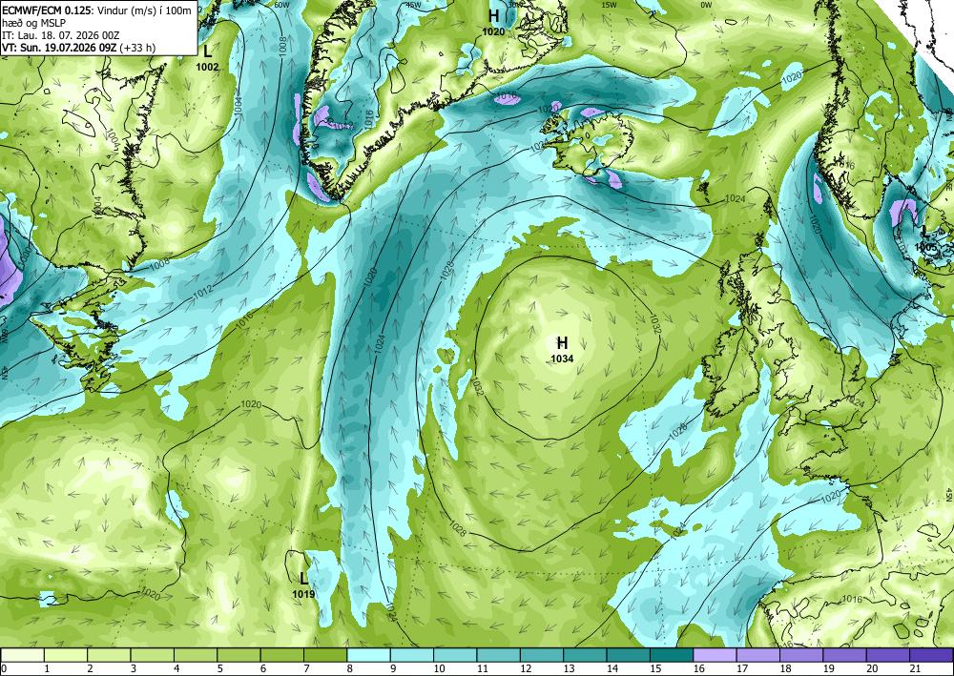Image resolution: width=954 pixels, height=676 pixels.
Task: Click the high pressure H marker labeled 1034
Action: point(562,343)
